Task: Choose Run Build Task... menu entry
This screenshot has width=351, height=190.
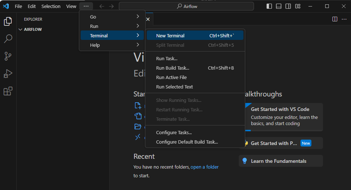Action: [195, 68]
